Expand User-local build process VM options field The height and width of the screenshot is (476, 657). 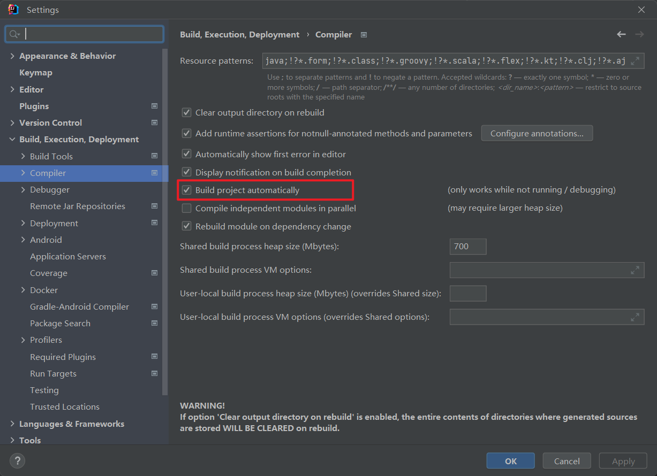point(635,317)
